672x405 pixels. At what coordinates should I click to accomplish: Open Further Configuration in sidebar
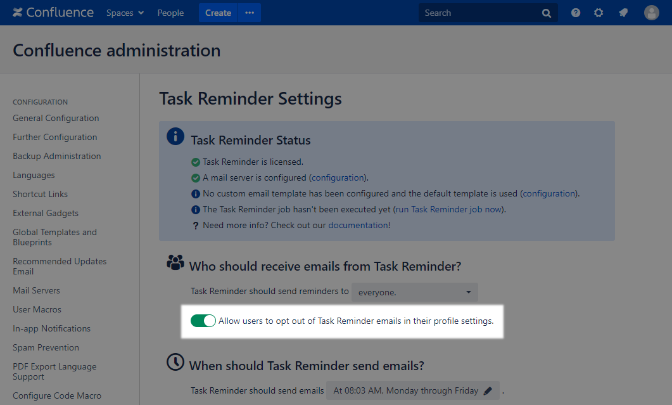point(55,137)
